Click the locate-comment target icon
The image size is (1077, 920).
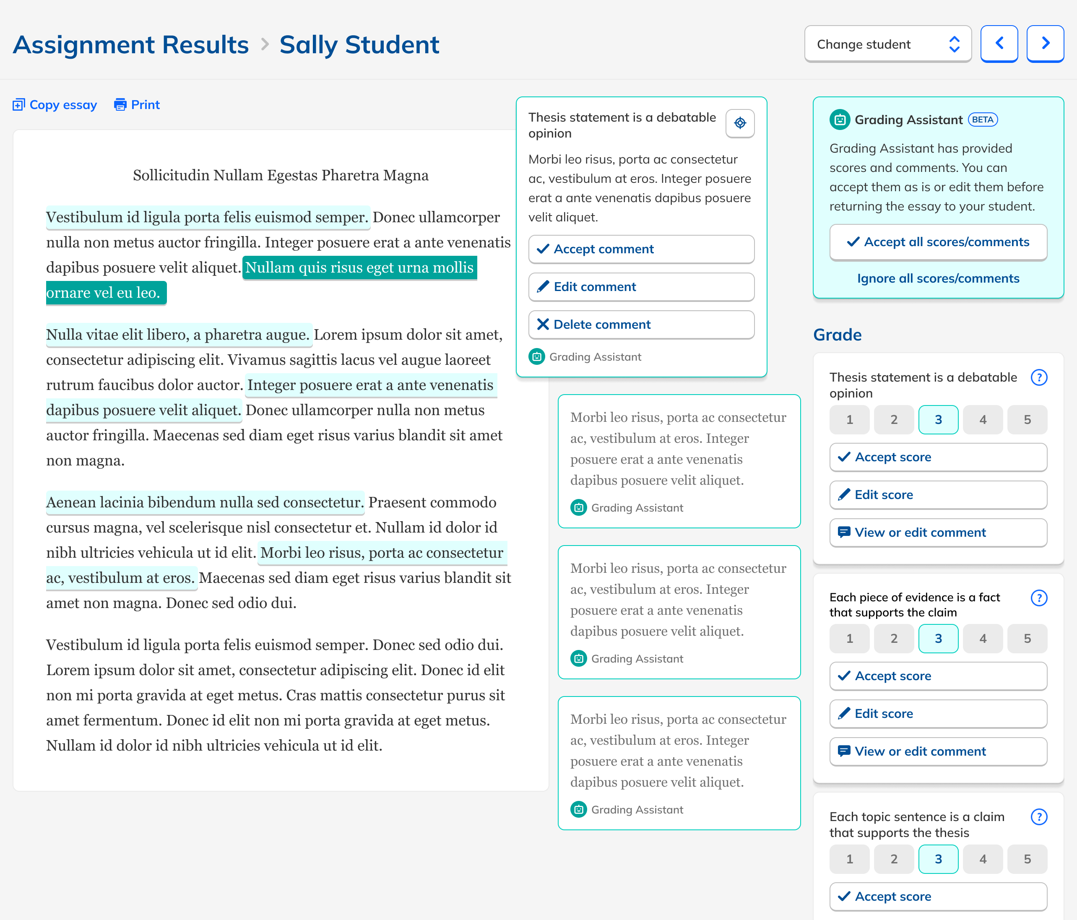(740, 123)
